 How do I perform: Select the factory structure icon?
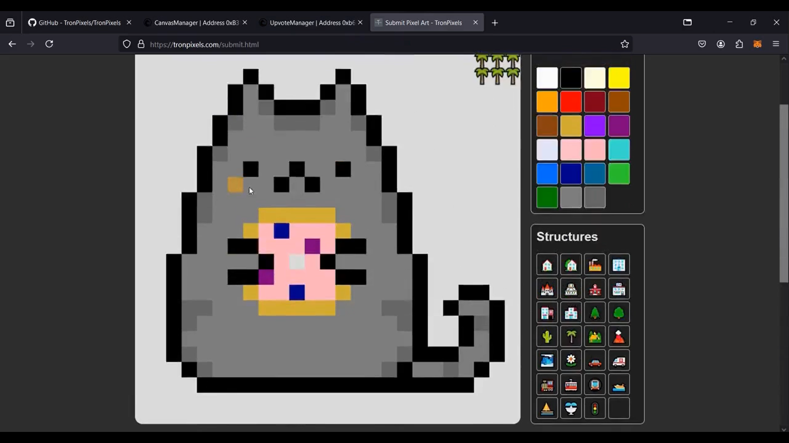(x=595, y=265)
